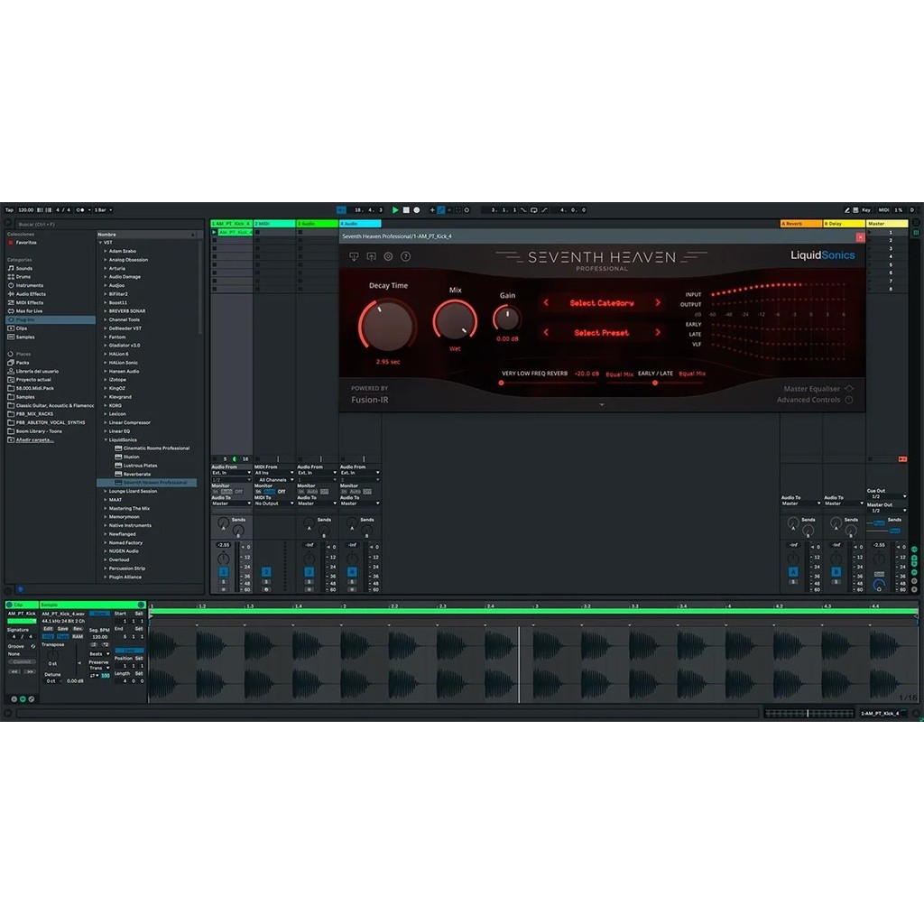
Task: Select the next preset using the right arrow
Action: 658,332
